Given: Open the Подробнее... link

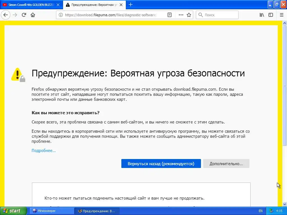Looking at the screenshot, I should pos(44,151).
